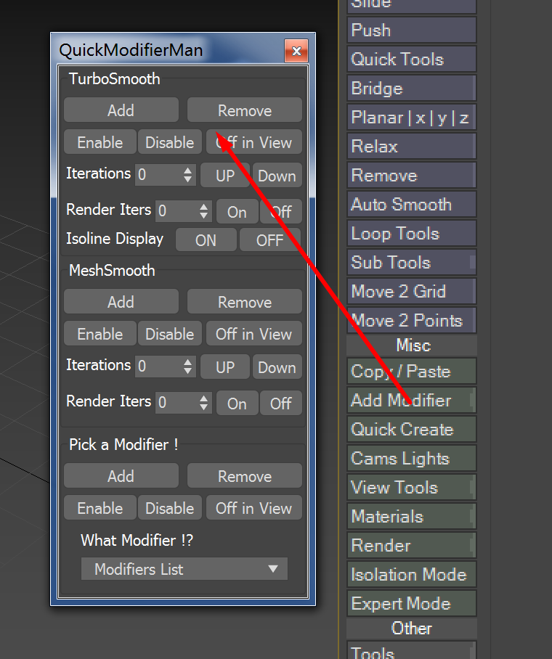Enable the MeshSmooth modifier
Screen dimensions: 552x659
coord(100,334)
